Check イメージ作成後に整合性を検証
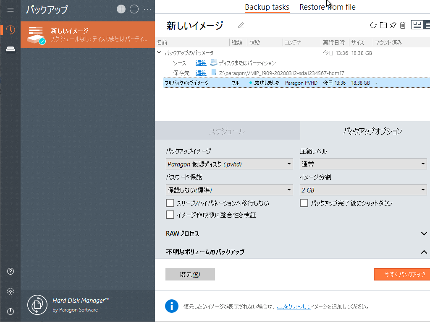The height and width of the screenshot is (322, 430). 170,215
